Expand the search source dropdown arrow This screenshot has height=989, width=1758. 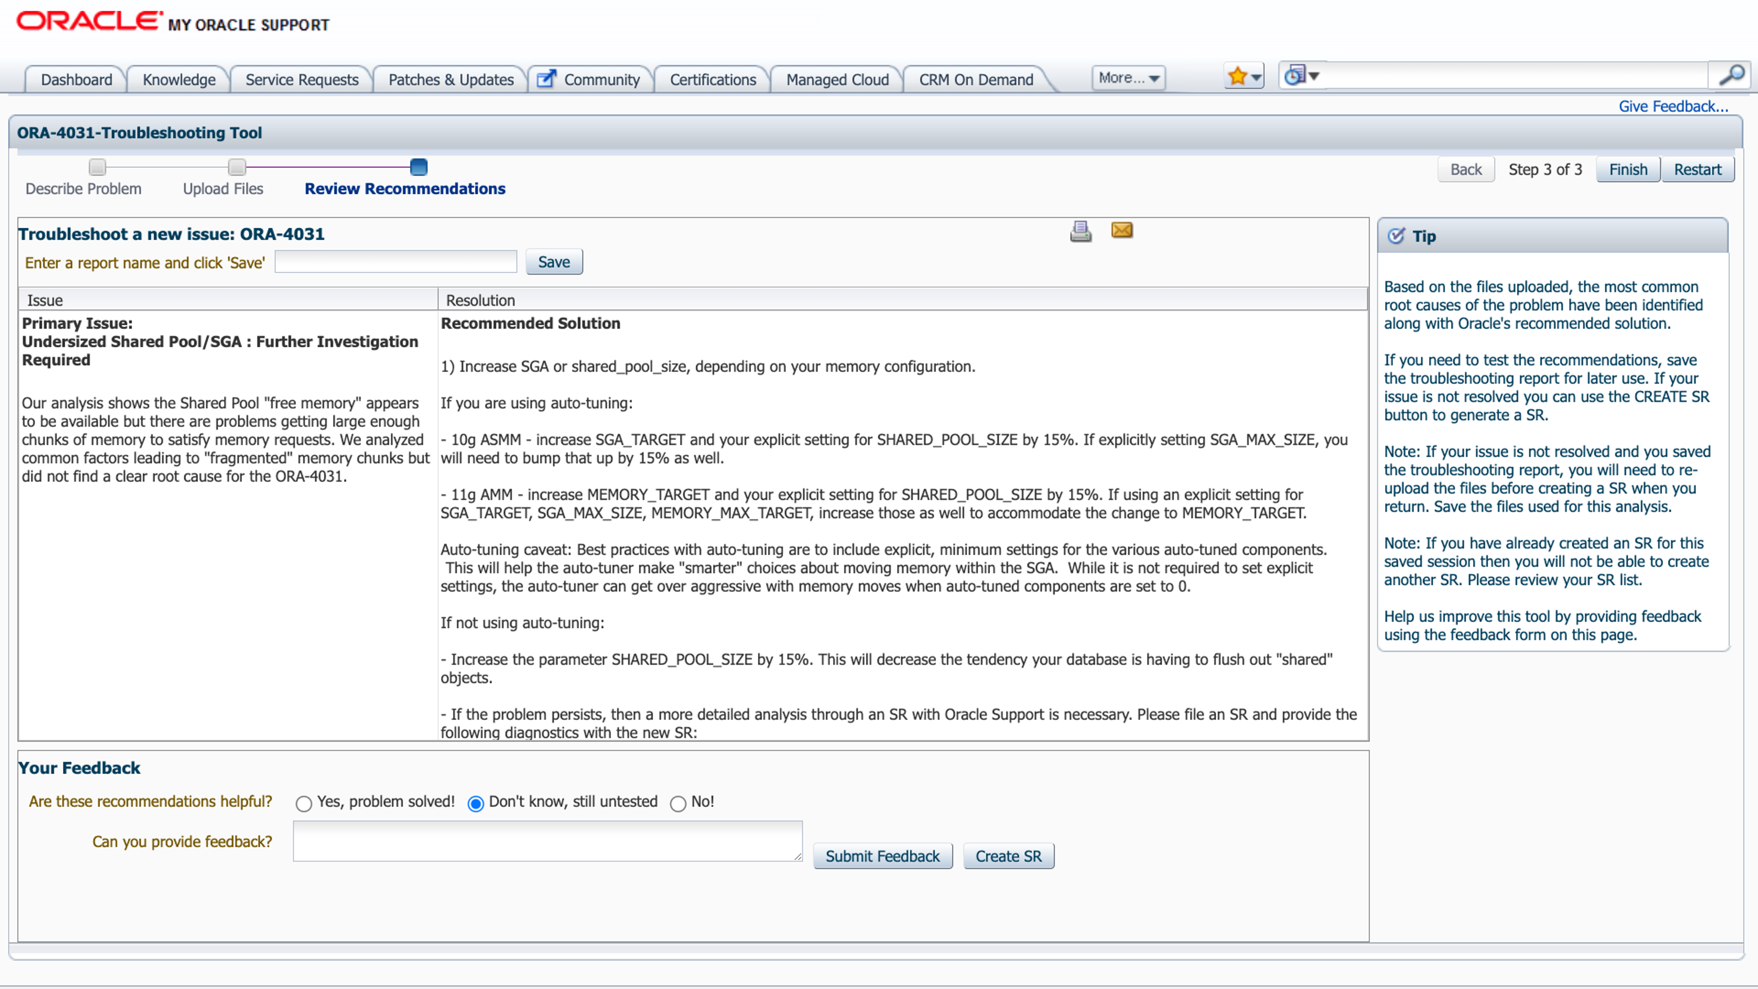(1314, 76)
